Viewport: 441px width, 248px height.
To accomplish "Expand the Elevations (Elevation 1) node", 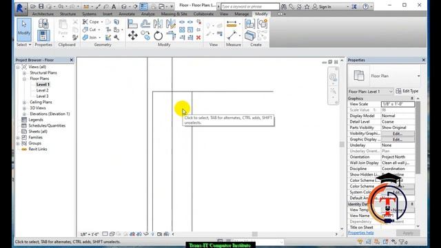I will pyautogui.click(x=25, y=114).
